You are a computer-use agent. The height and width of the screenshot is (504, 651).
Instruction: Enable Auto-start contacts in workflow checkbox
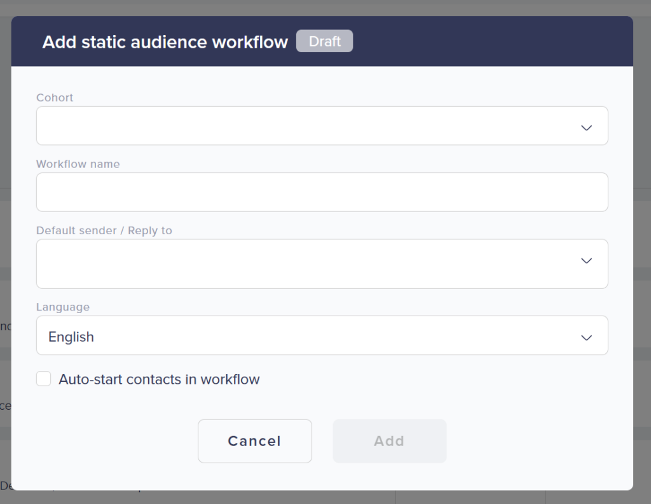click(44, 379)
